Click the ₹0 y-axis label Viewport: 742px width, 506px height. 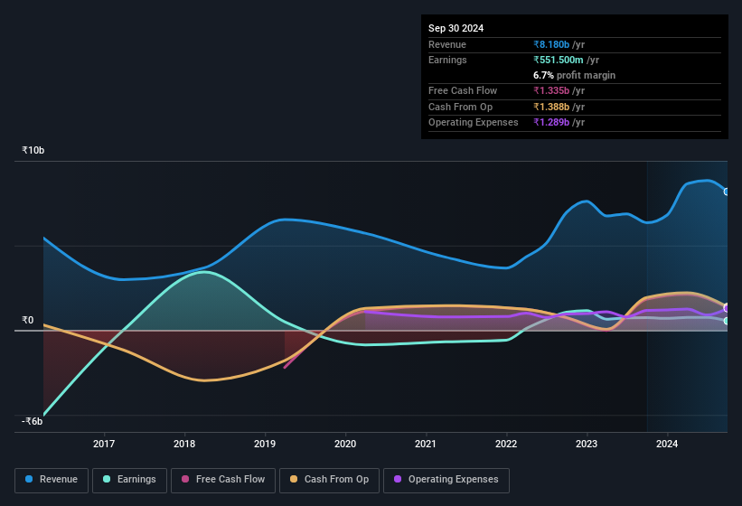pyautogui.click(x=28, y=320)
